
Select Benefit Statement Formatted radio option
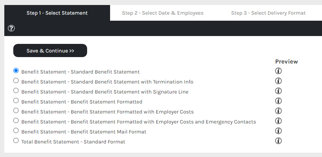[x=16, y=101]
